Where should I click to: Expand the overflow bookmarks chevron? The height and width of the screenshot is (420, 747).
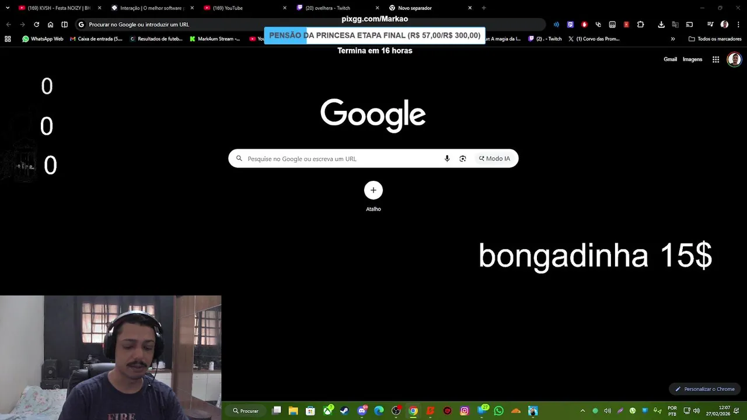click(x=673, y=39)
